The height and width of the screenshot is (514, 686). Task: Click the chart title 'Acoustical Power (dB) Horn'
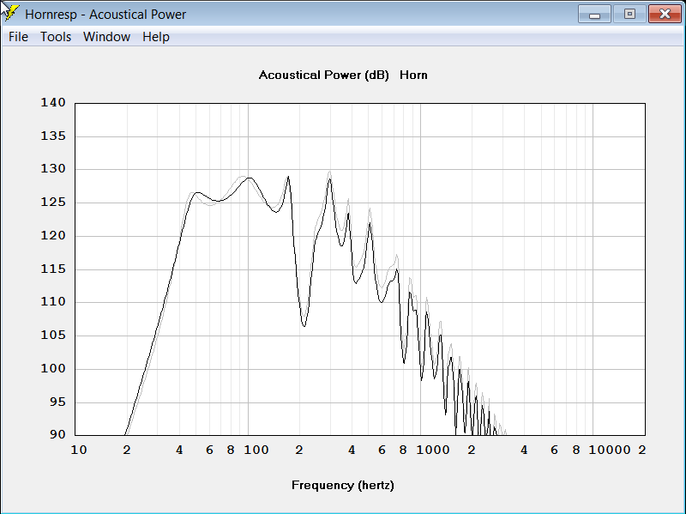[343, 76]
